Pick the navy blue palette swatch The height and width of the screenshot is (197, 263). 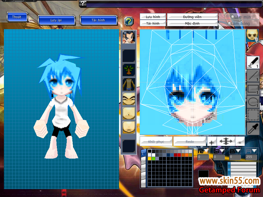click(x=168, y=155)
